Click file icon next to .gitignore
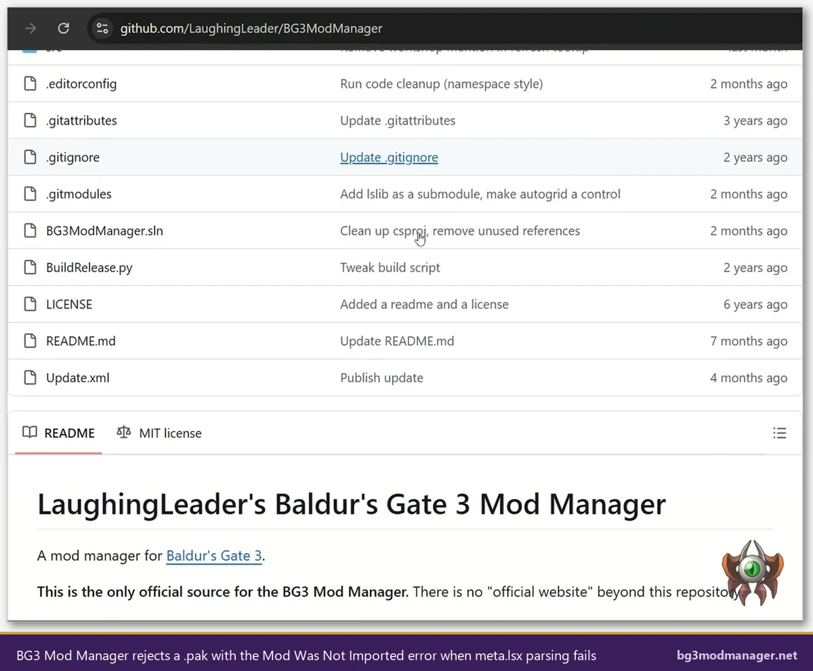Screen dimensions: 813x671 (x=30, y=157)
